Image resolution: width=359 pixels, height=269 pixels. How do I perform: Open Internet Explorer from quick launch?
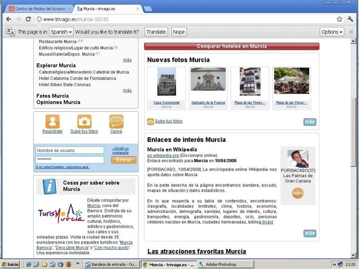pyautogui.click(x=29, y=264)
